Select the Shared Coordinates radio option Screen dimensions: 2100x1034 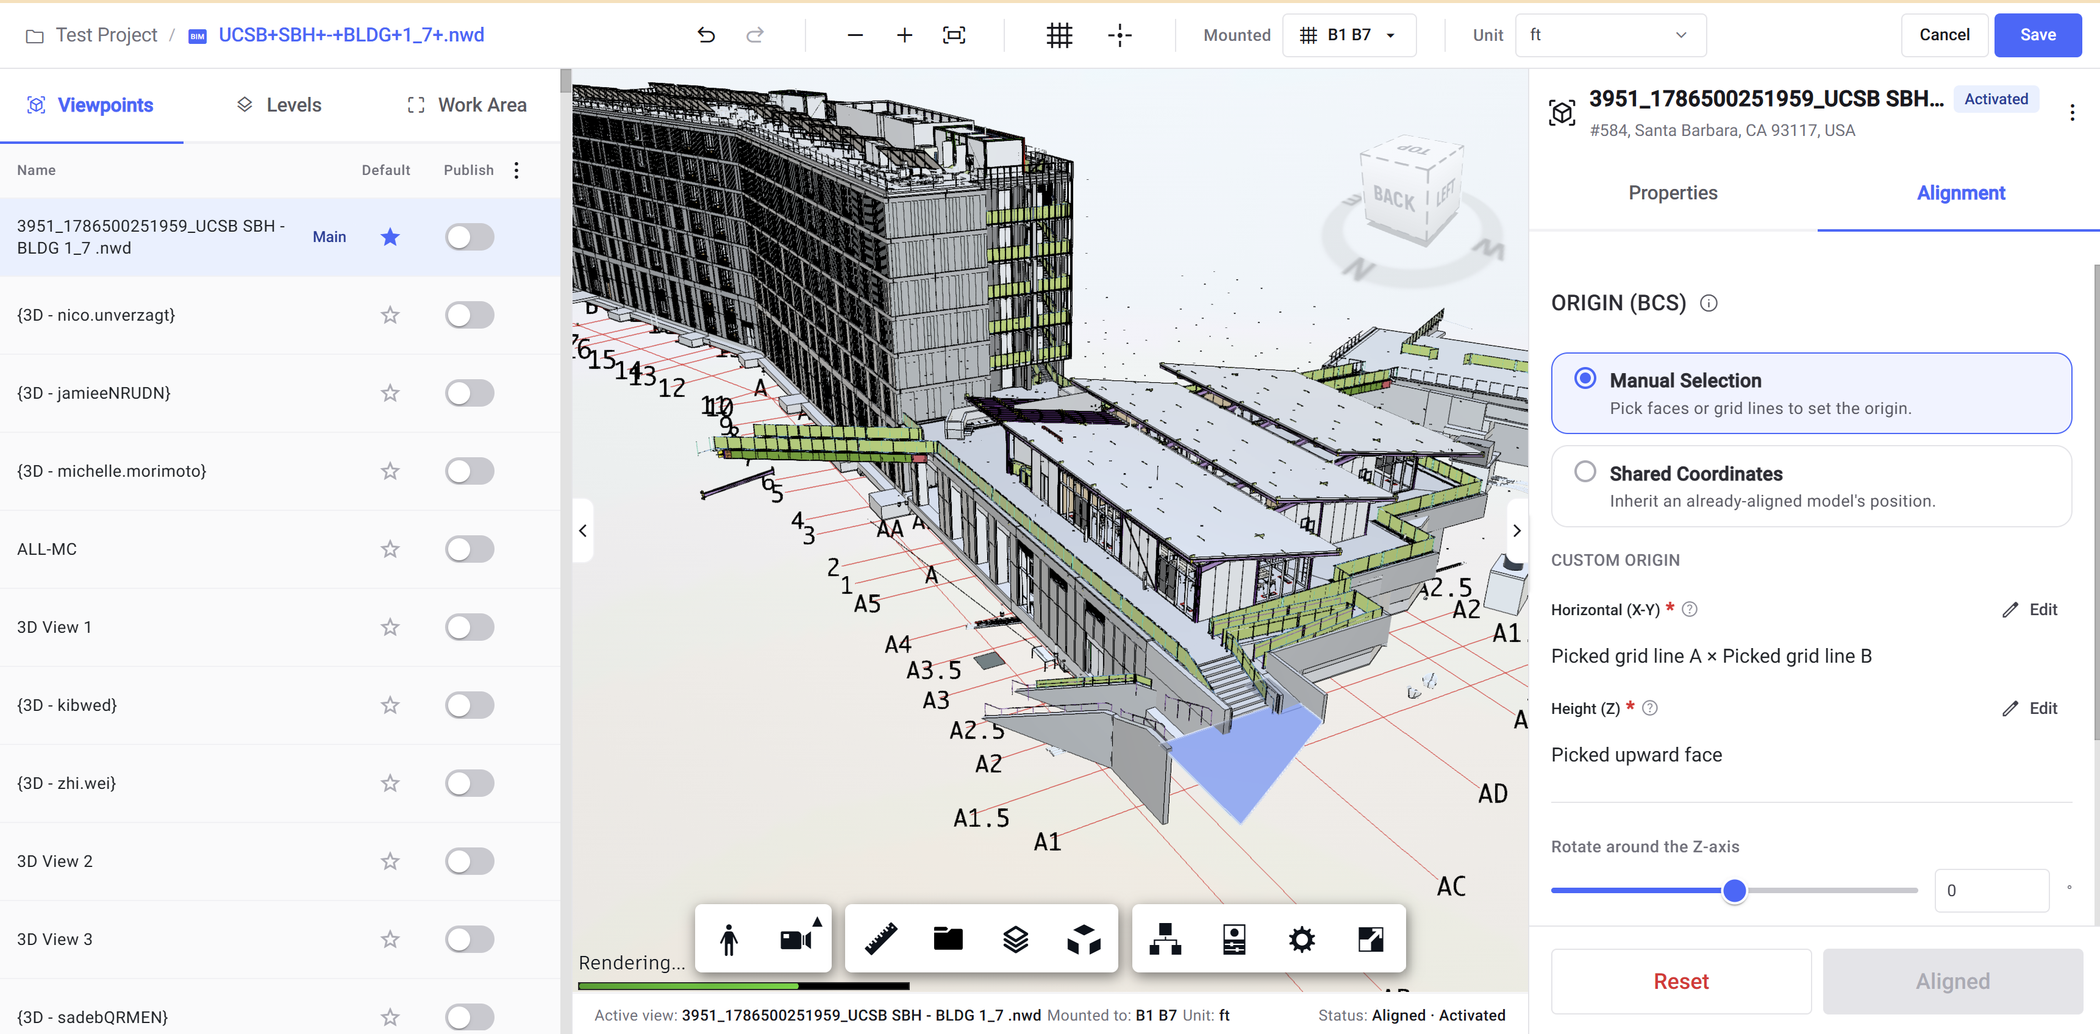1585,471
